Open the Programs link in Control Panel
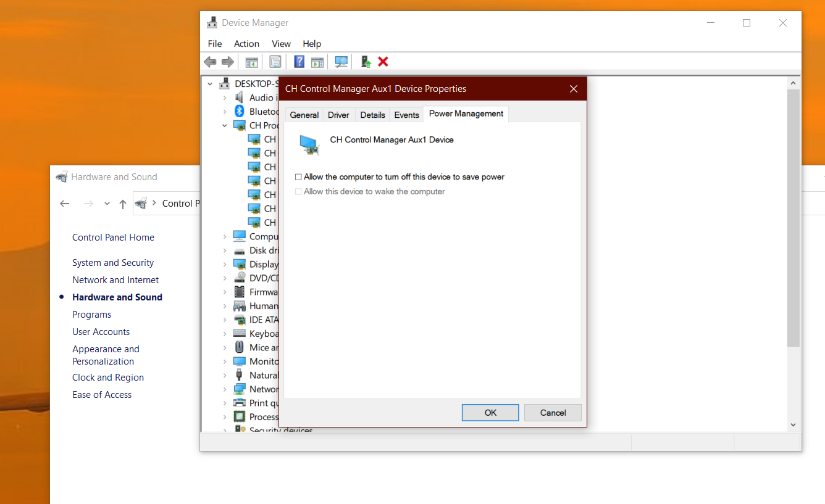The image size is (825, 504). 91,315
